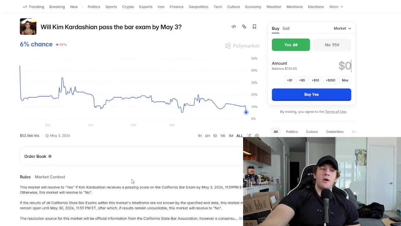Click the chart shuffle arrows icon
The image size is (401, 226).
coord(249,136)
